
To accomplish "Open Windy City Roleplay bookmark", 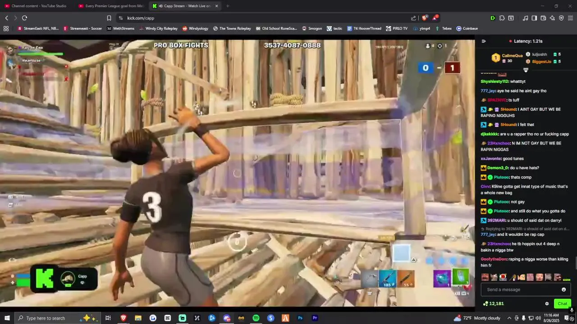I will (158, 28).
